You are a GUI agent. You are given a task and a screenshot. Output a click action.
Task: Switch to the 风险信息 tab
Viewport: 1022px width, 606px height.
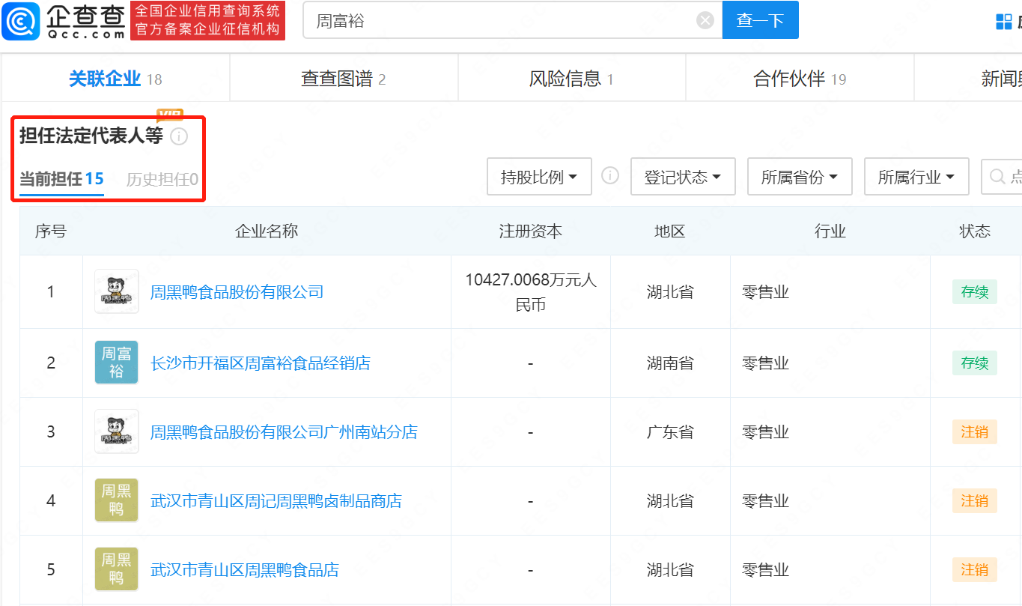click(571, 79)
